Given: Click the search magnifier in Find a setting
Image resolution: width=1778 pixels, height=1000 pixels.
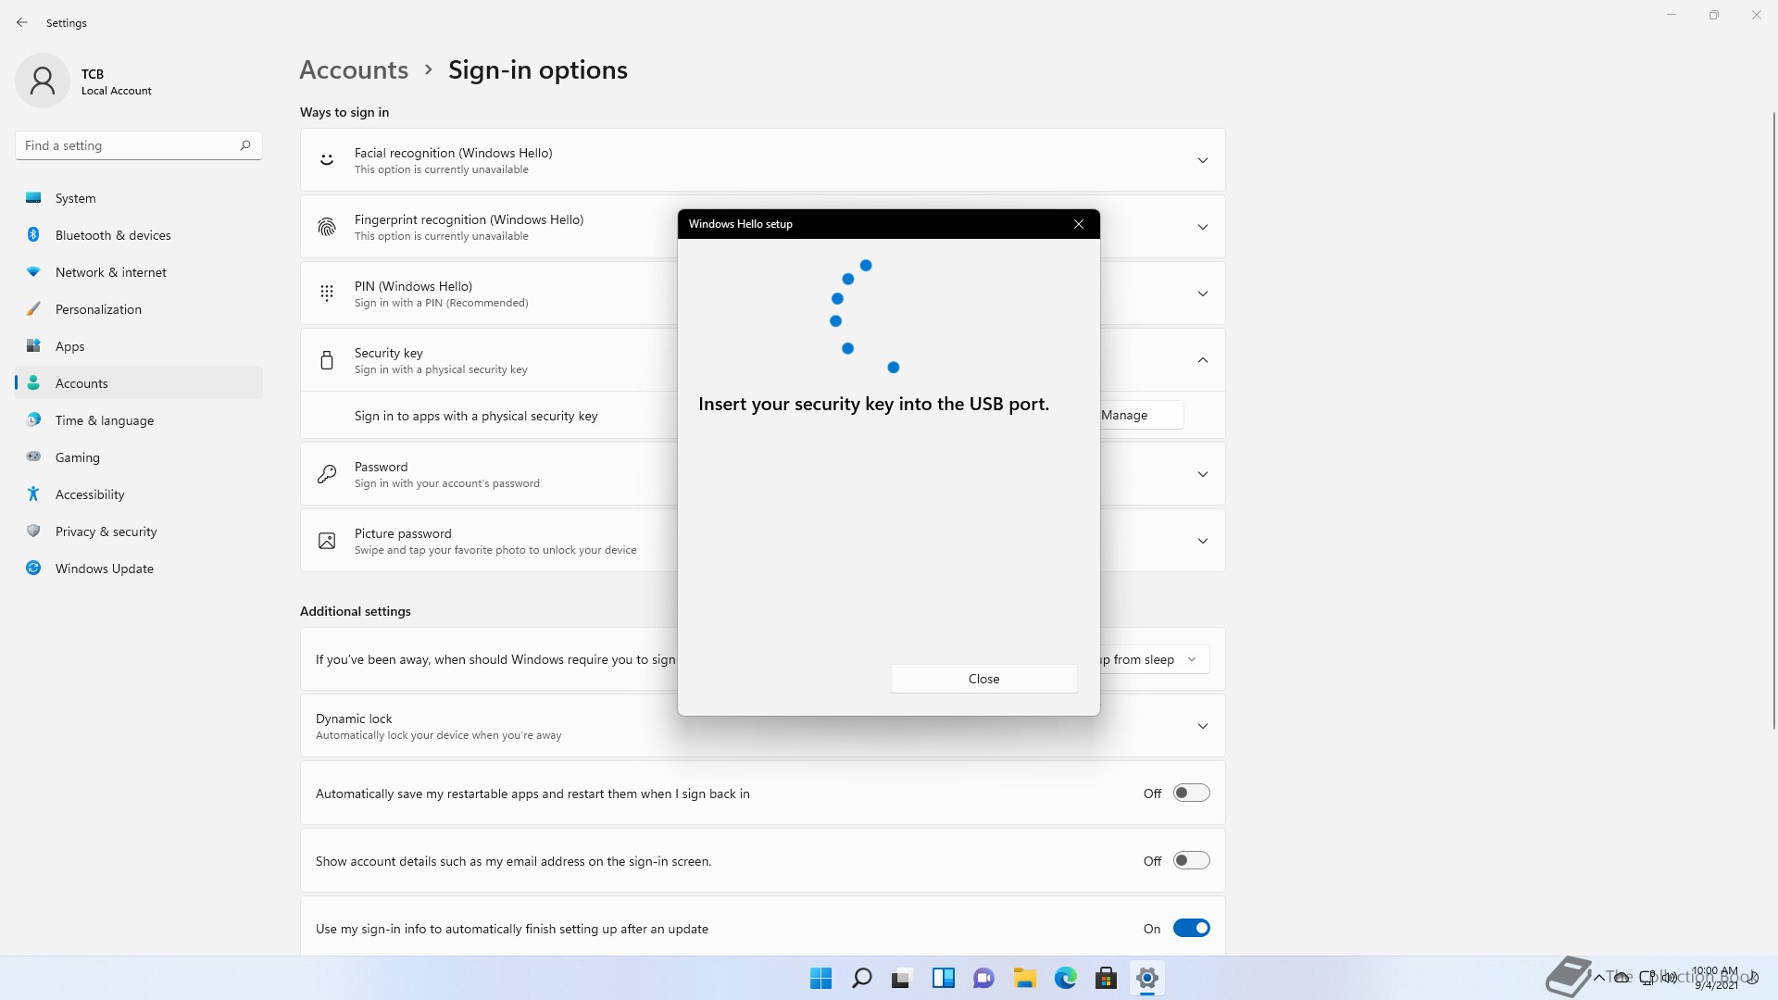Looking at the screenshot, I should pyautogui.click(x=245, y=145).
